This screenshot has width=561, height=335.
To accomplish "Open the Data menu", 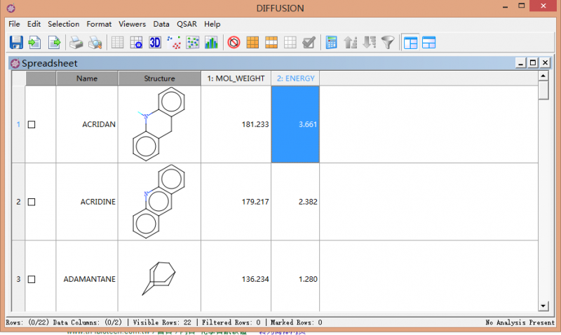I will 161,24.
